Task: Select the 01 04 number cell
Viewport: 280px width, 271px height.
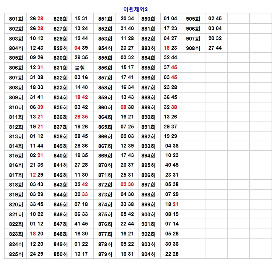Action: pyautogui.click(x=171, y=19)
